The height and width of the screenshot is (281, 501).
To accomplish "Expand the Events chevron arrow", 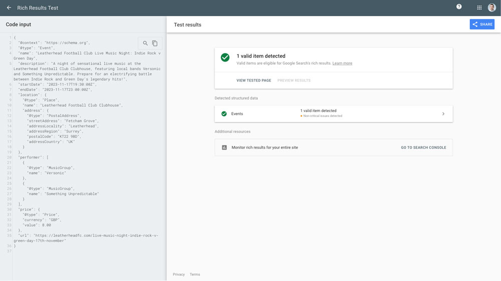I will pos(443,114).
